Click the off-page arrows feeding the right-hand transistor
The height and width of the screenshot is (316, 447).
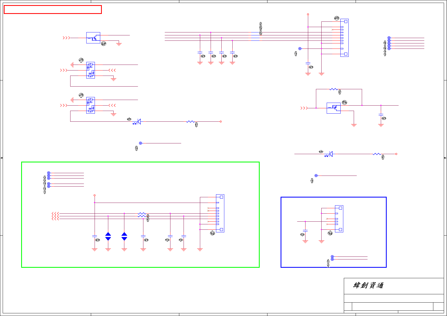click(304, 108)
